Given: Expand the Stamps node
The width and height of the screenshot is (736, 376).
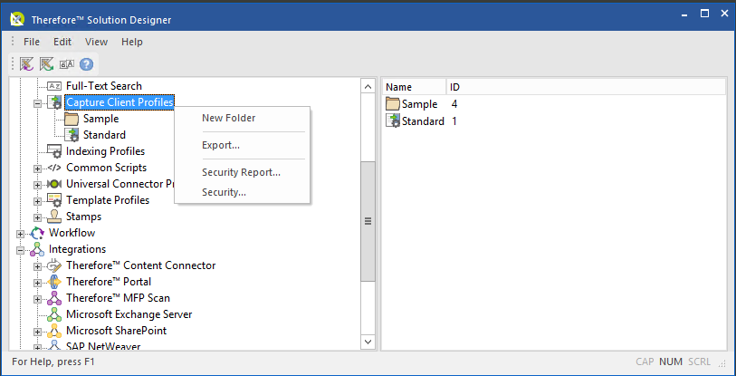Looking at the screenshot, I should coord(37,218).
